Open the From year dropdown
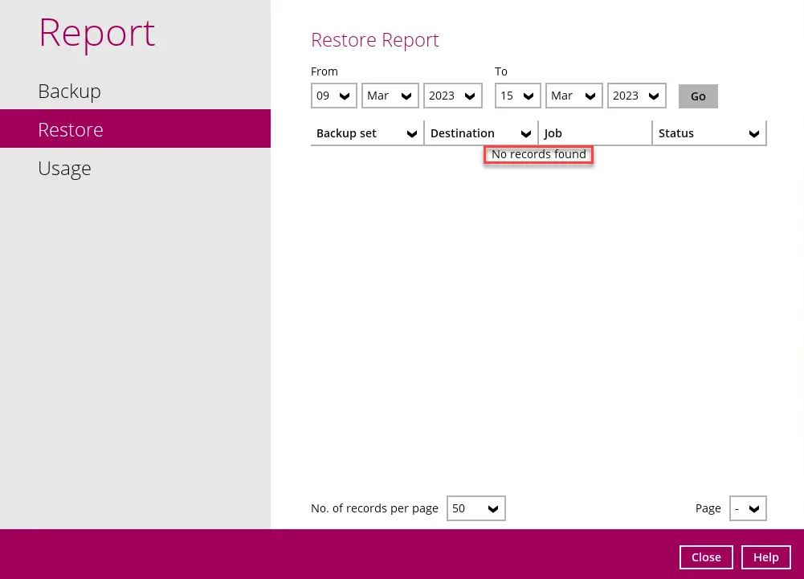Image resolution: width=804 pixels, height=579 pixels. click(452, 96)
